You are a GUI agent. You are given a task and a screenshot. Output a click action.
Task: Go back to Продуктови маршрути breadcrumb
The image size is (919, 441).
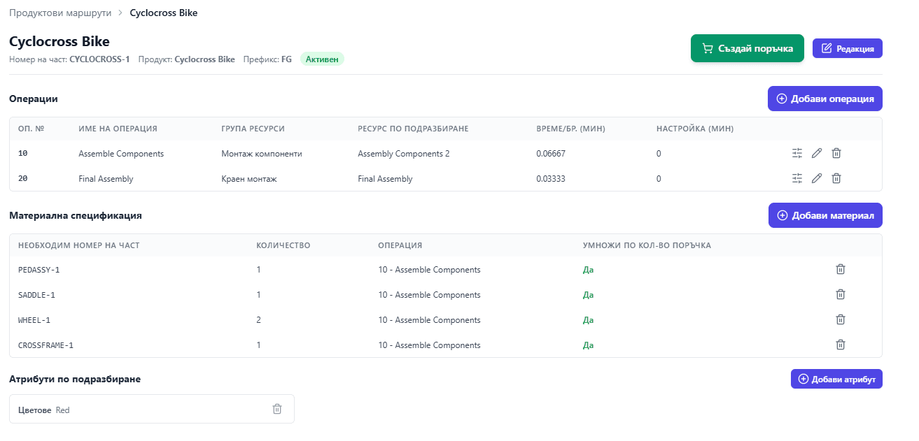pos(60,13)
